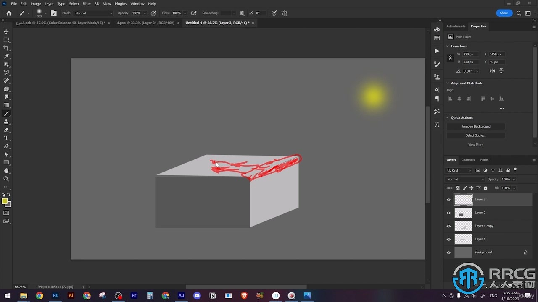The width and height of the screenshot is (538, 302).
Task: Open the brush settings panel toggle
Action: click(54, 13)
